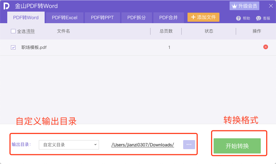The image size is (276, 164).
Task: Click the page count 1 cell
Action: (169, 47)
